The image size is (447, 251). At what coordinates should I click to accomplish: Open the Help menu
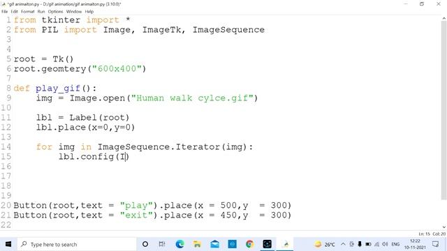(x=89, y=12)
